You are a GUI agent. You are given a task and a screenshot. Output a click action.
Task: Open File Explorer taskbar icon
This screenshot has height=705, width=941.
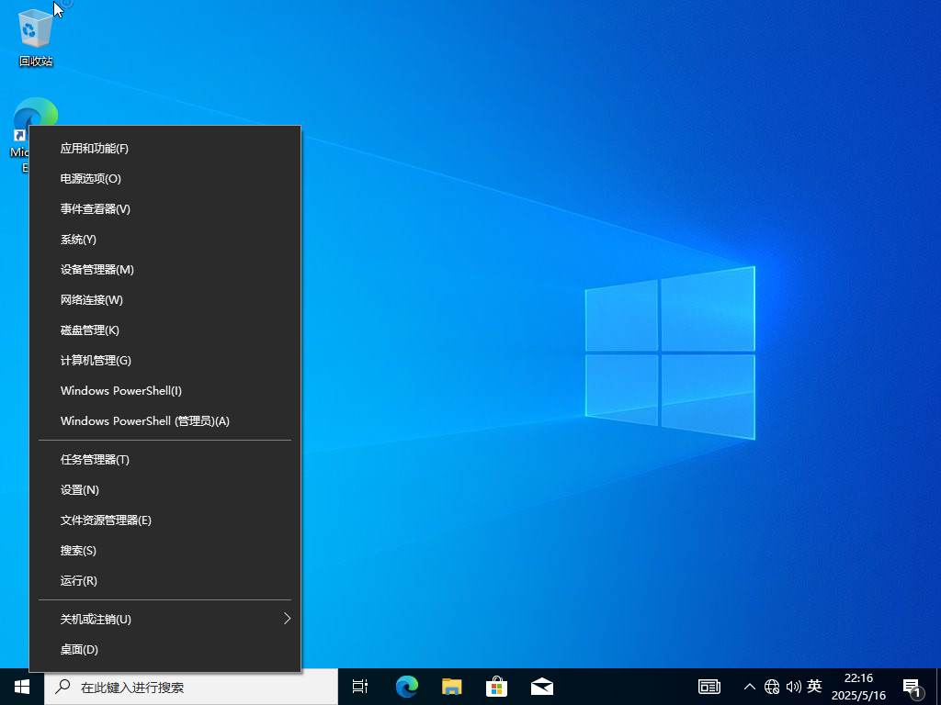pyautogui.click(x=452, y=687)
